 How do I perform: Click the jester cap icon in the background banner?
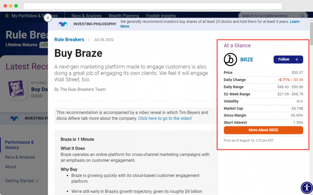click(14, 118)
